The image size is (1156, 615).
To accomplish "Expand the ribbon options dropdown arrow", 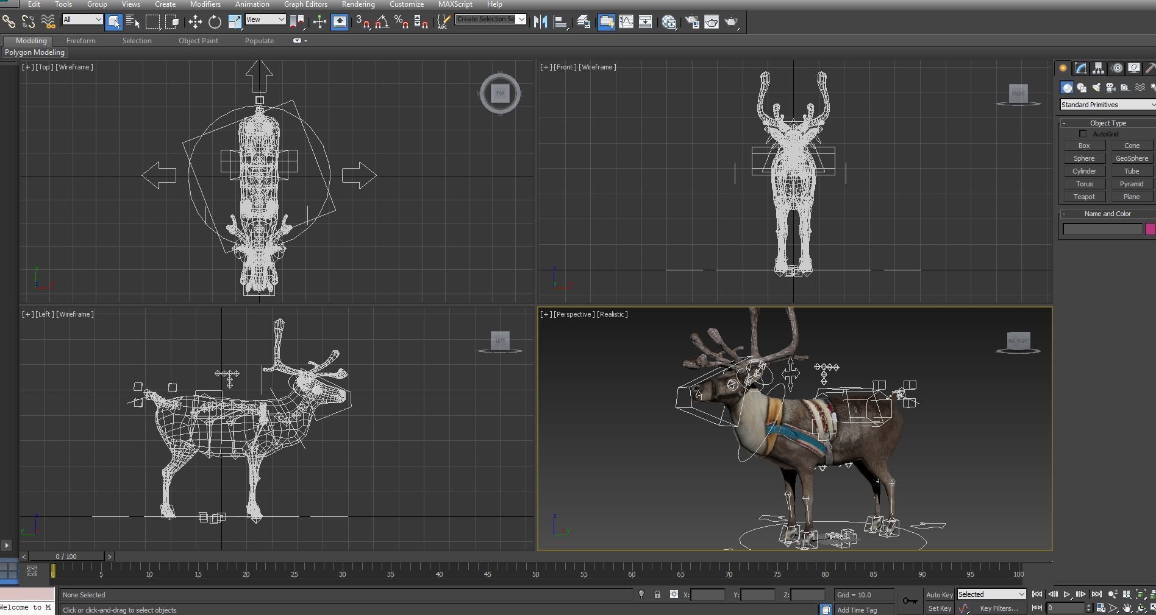I will pyautogui.click(x=305, y=41).
